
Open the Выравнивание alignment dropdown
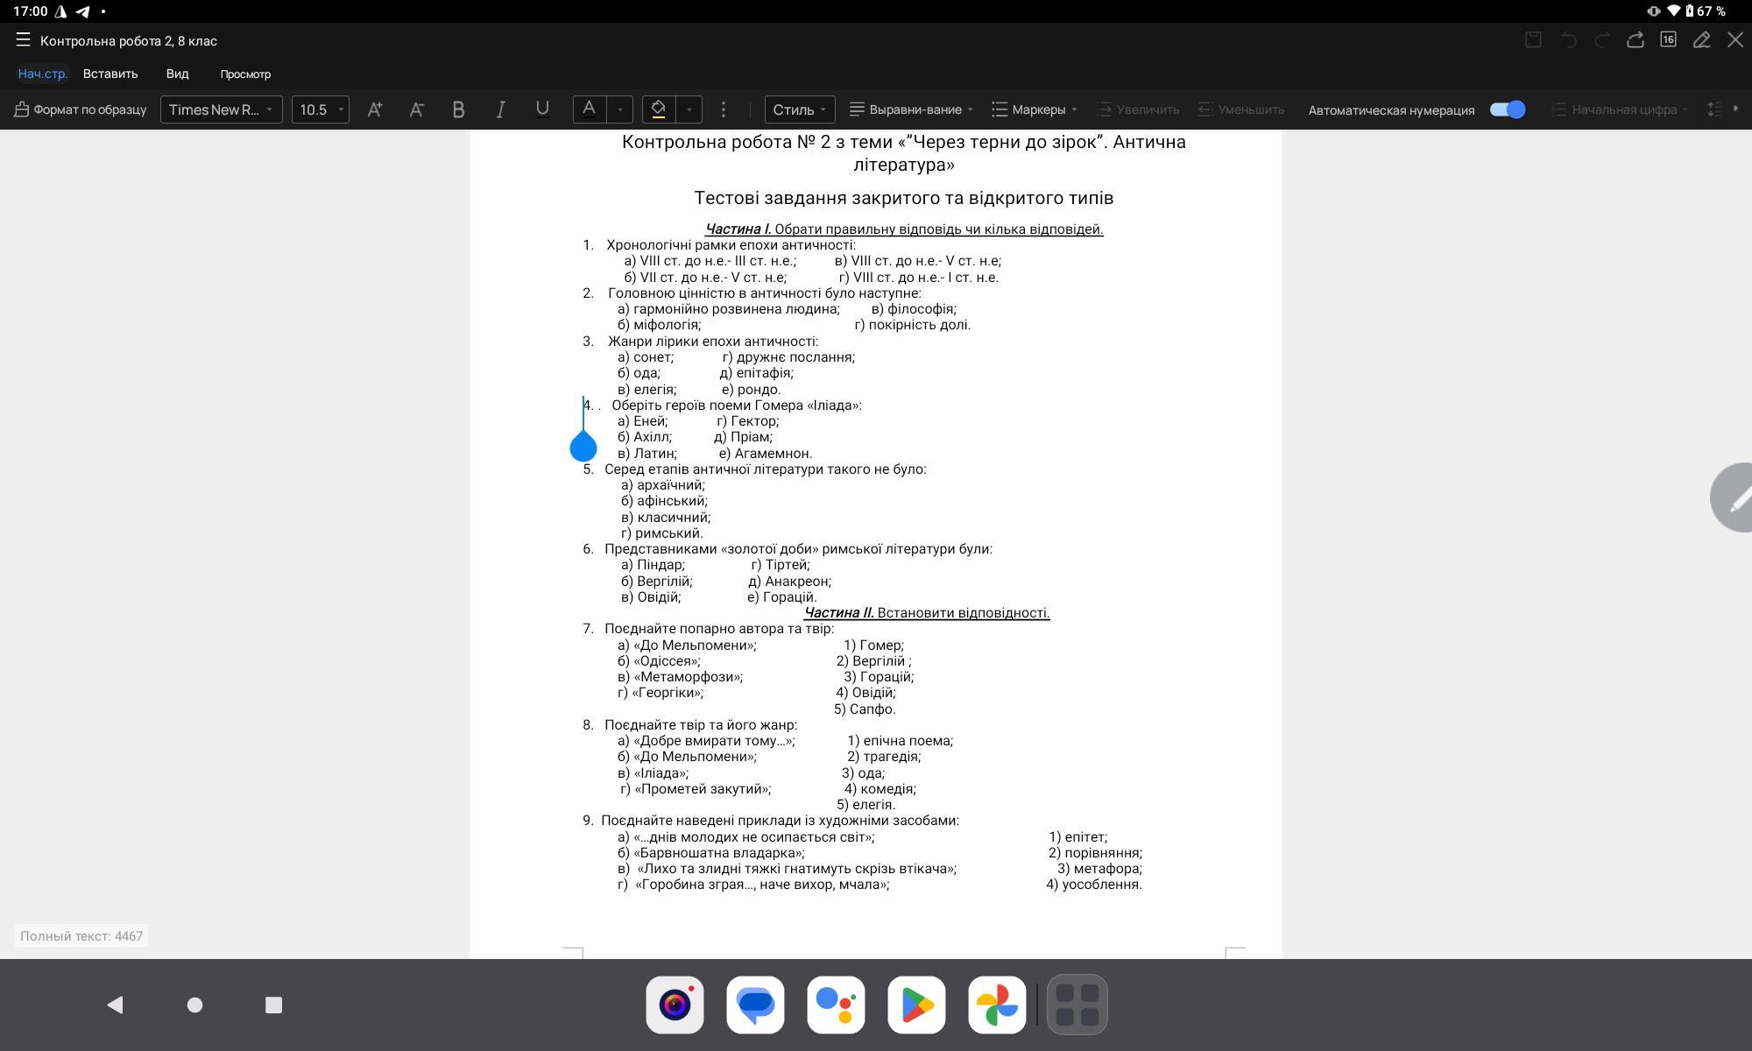912,109
